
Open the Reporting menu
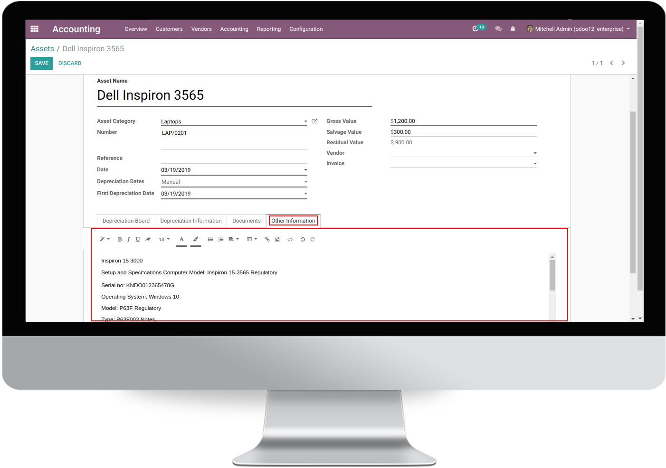(x=269, y=29)
